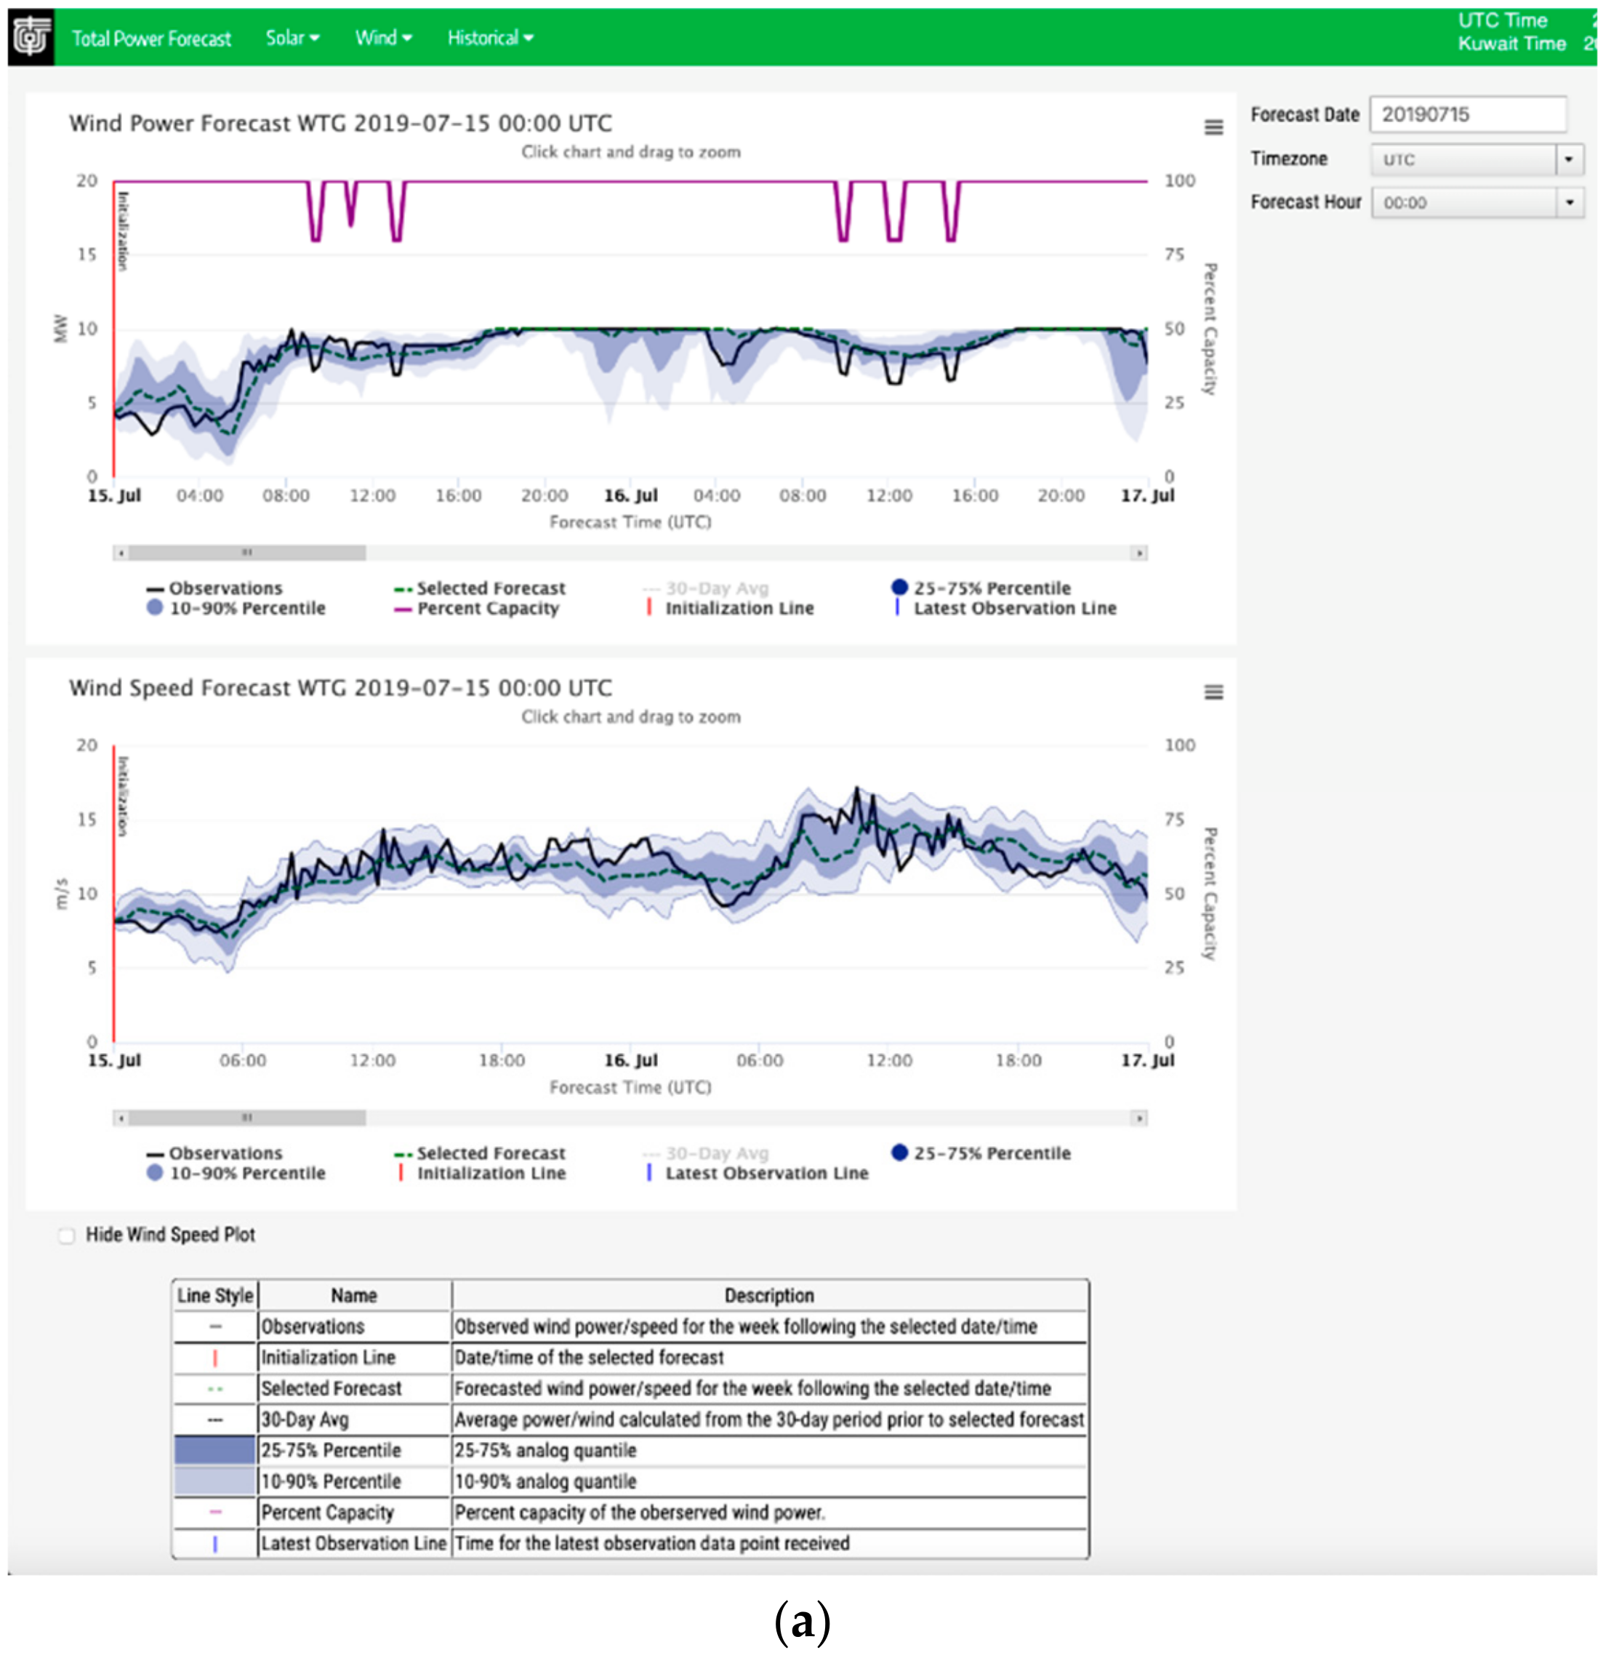Open the Wind menu
This screenshot has height=1658, width=1603.
click(x=383, y=38)
